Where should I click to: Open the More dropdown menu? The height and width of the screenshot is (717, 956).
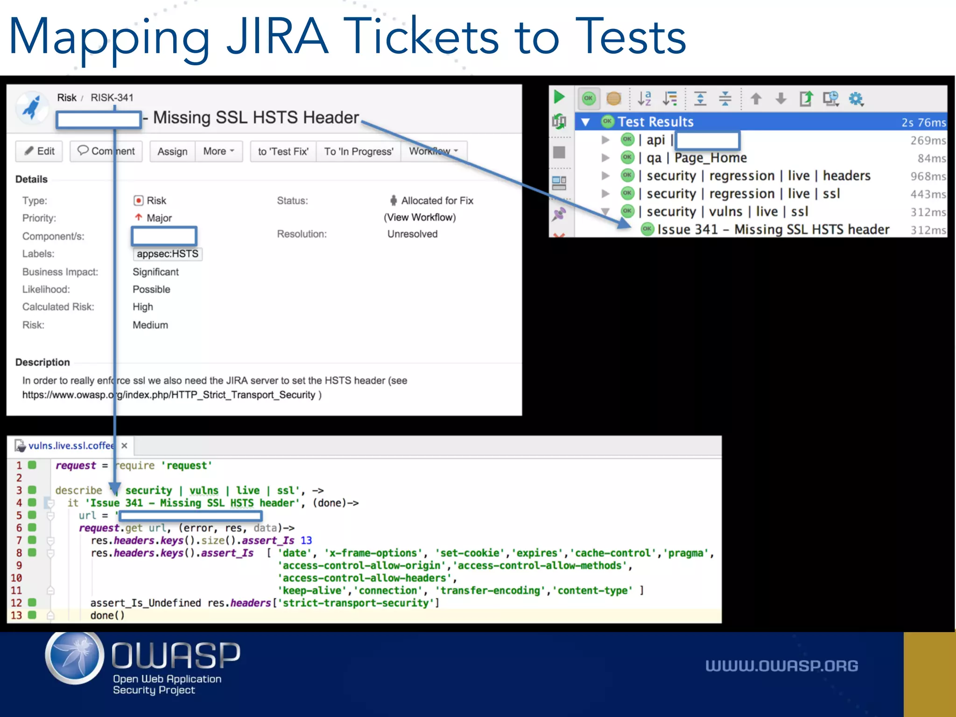[219, 151]
